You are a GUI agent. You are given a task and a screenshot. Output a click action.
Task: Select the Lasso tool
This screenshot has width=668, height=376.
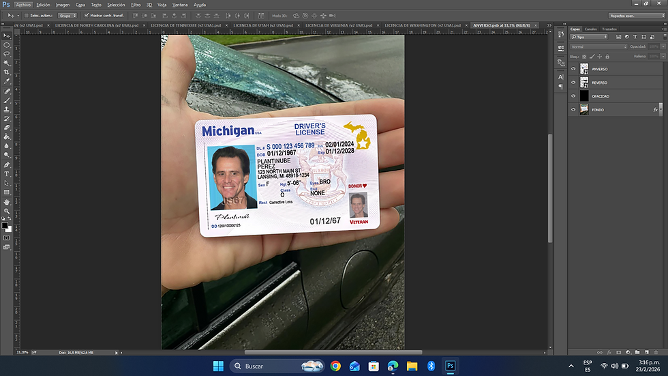[x=6, y=54]
